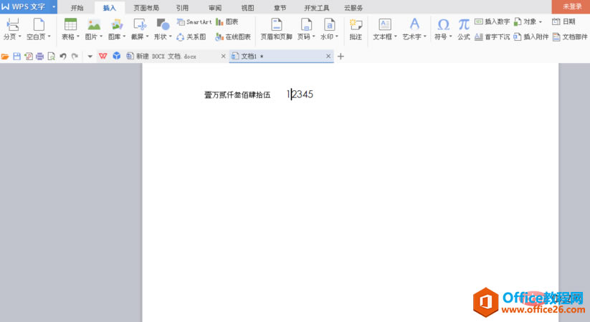The height and width of the screenshot is (322, 590).
Task: Click the 页眉和页脚 header and footer icon
Action: (277, 24)
